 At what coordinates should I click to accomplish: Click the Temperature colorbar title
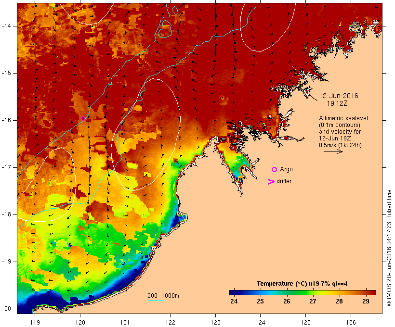(x=302, y=284)
